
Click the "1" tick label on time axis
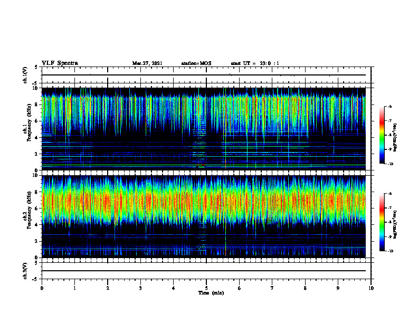point(74,288)
